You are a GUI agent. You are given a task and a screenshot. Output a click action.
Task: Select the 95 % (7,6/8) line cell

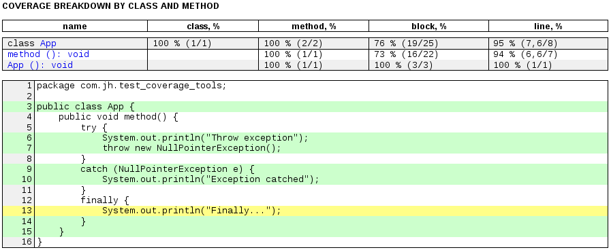[548, 43]
